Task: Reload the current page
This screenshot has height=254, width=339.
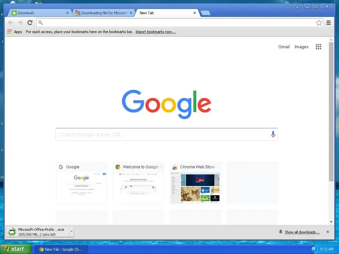Action: 30,22
